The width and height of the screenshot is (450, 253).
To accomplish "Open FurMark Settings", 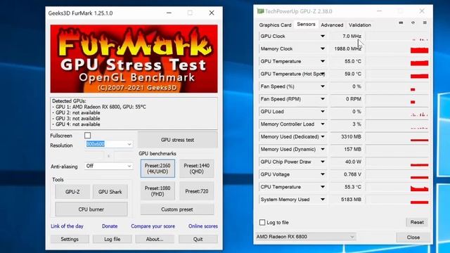I will pyautogui.click(x=70, y=239).
